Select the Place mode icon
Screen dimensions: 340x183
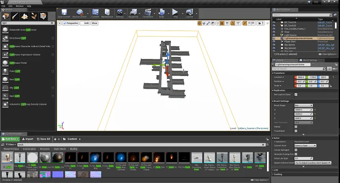coord(6,16)
